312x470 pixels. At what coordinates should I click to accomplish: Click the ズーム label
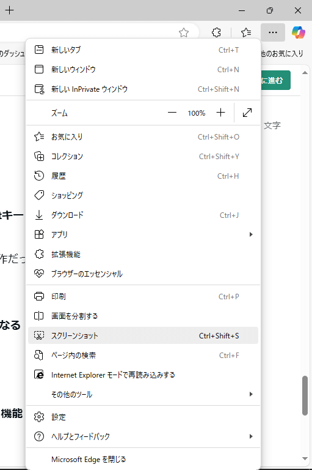tap(59, 113)
